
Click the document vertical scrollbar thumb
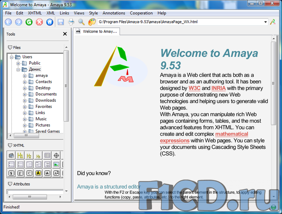click(x=273, y=83)
